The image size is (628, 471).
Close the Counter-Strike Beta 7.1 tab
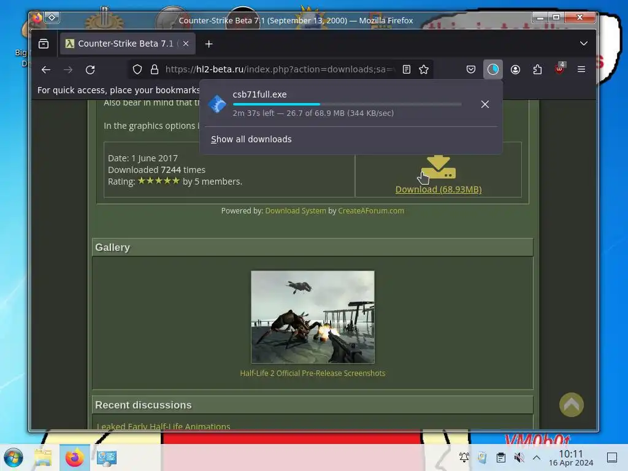[186, 44]
